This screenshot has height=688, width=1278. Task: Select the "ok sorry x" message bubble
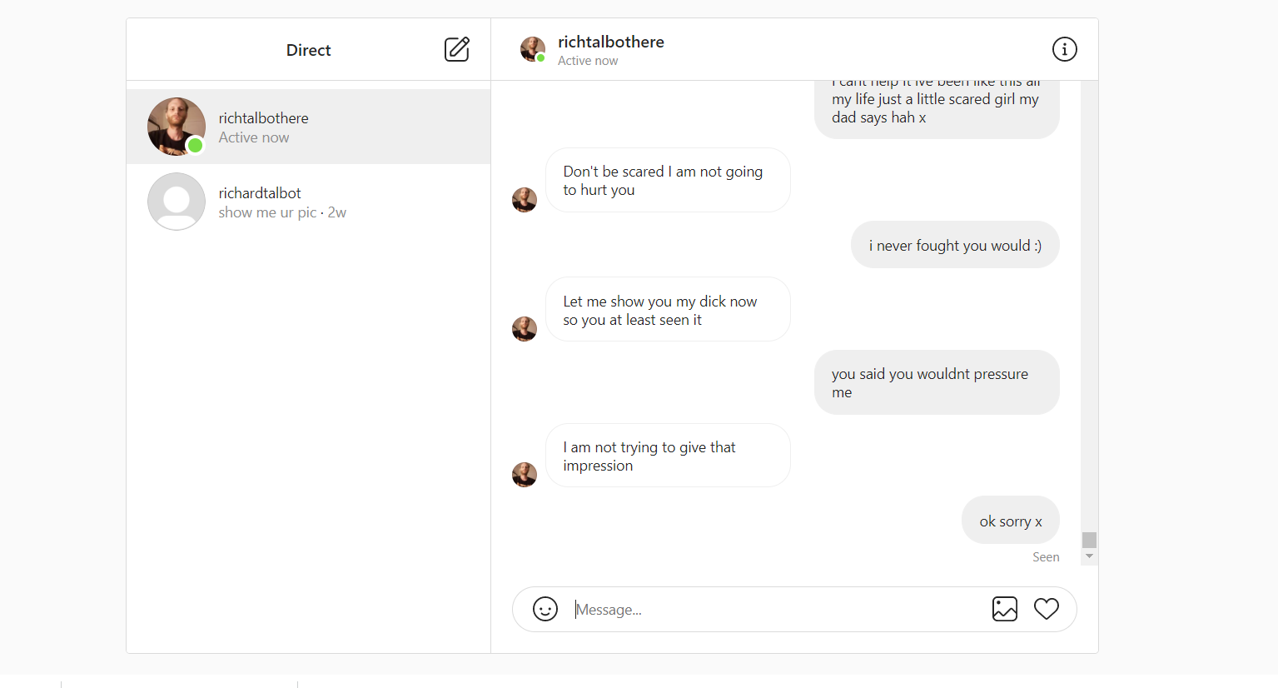click(x=1011, y=521)
